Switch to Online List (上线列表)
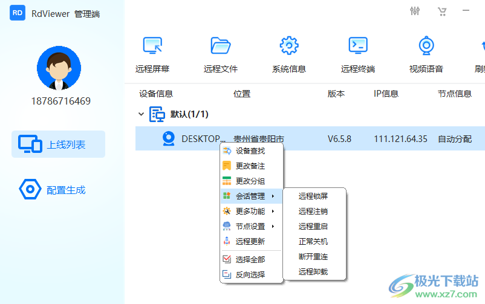 [59, 144]
